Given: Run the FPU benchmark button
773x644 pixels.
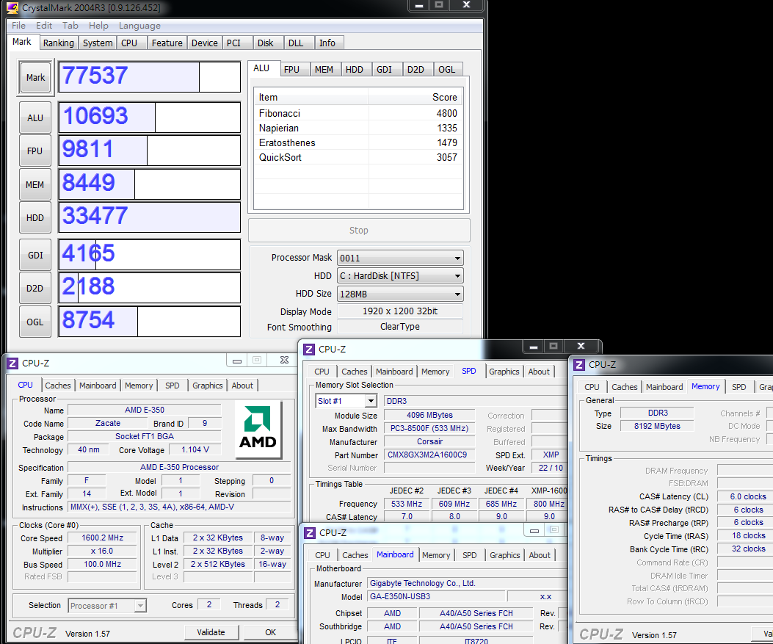Looking at the screenshot, I should point(35,151).
